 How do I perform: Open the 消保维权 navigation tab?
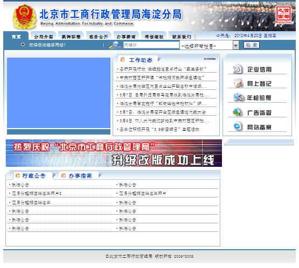click(154, 37)
